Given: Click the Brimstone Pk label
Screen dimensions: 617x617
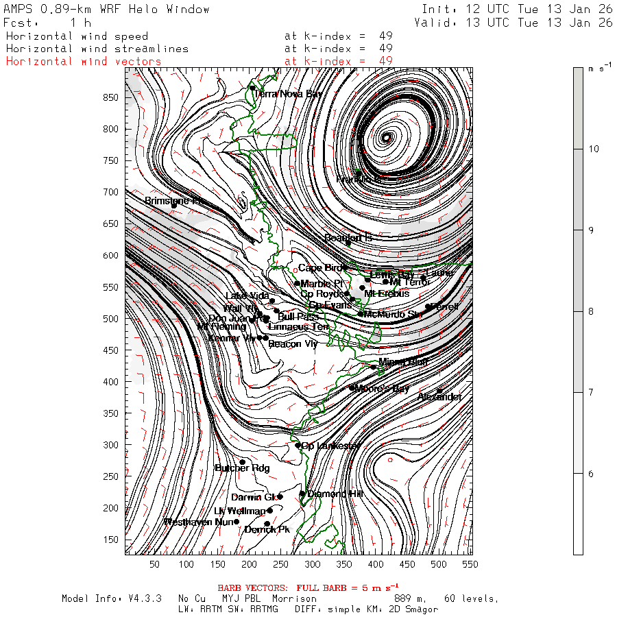Looking at the screenshot, I should (x=174, y=201).
